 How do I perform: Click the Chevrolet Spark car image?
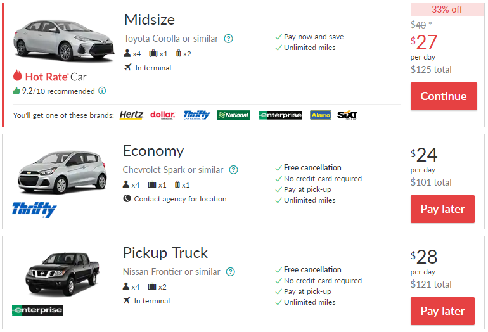62,172
